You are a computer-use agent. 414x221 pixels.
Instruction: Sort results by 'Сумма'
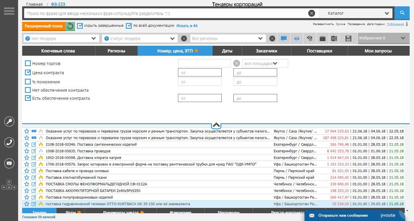coord(341,24)
